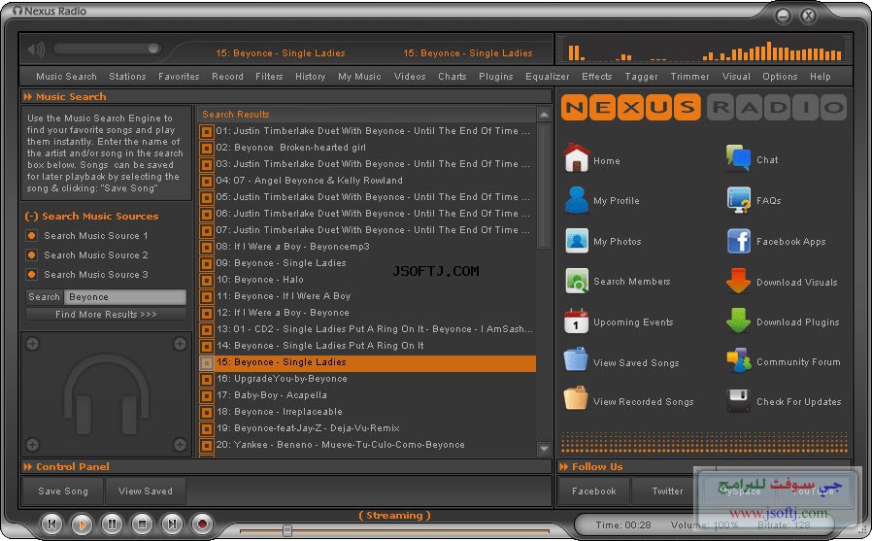Skip to previous track button

pyautogui.click(x=51, y=524)
